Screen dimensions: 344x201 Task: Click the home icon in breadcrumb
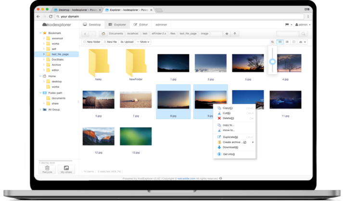(103, 34)
